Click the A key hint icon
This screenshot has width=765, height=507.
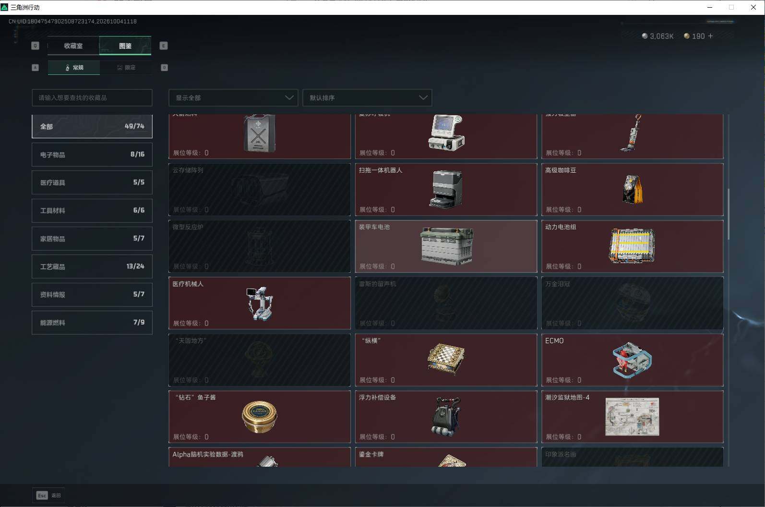(x=35, y=68)
